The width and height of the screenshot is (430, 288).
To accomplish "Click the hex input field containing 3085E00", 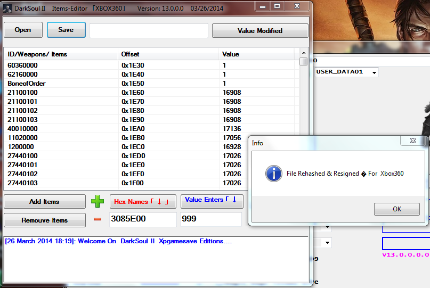I will click(142, 219).
